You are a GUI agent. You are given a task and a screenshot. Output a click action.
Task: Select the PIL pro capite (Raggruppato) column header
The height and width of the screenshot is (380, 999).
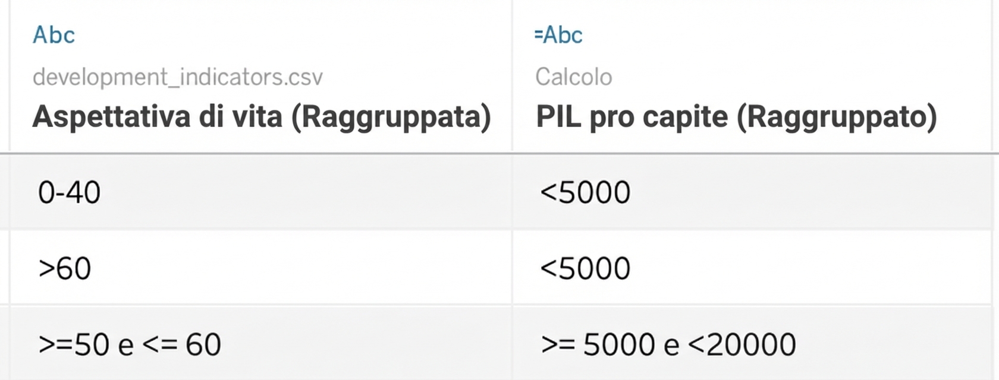coord(736,116)
